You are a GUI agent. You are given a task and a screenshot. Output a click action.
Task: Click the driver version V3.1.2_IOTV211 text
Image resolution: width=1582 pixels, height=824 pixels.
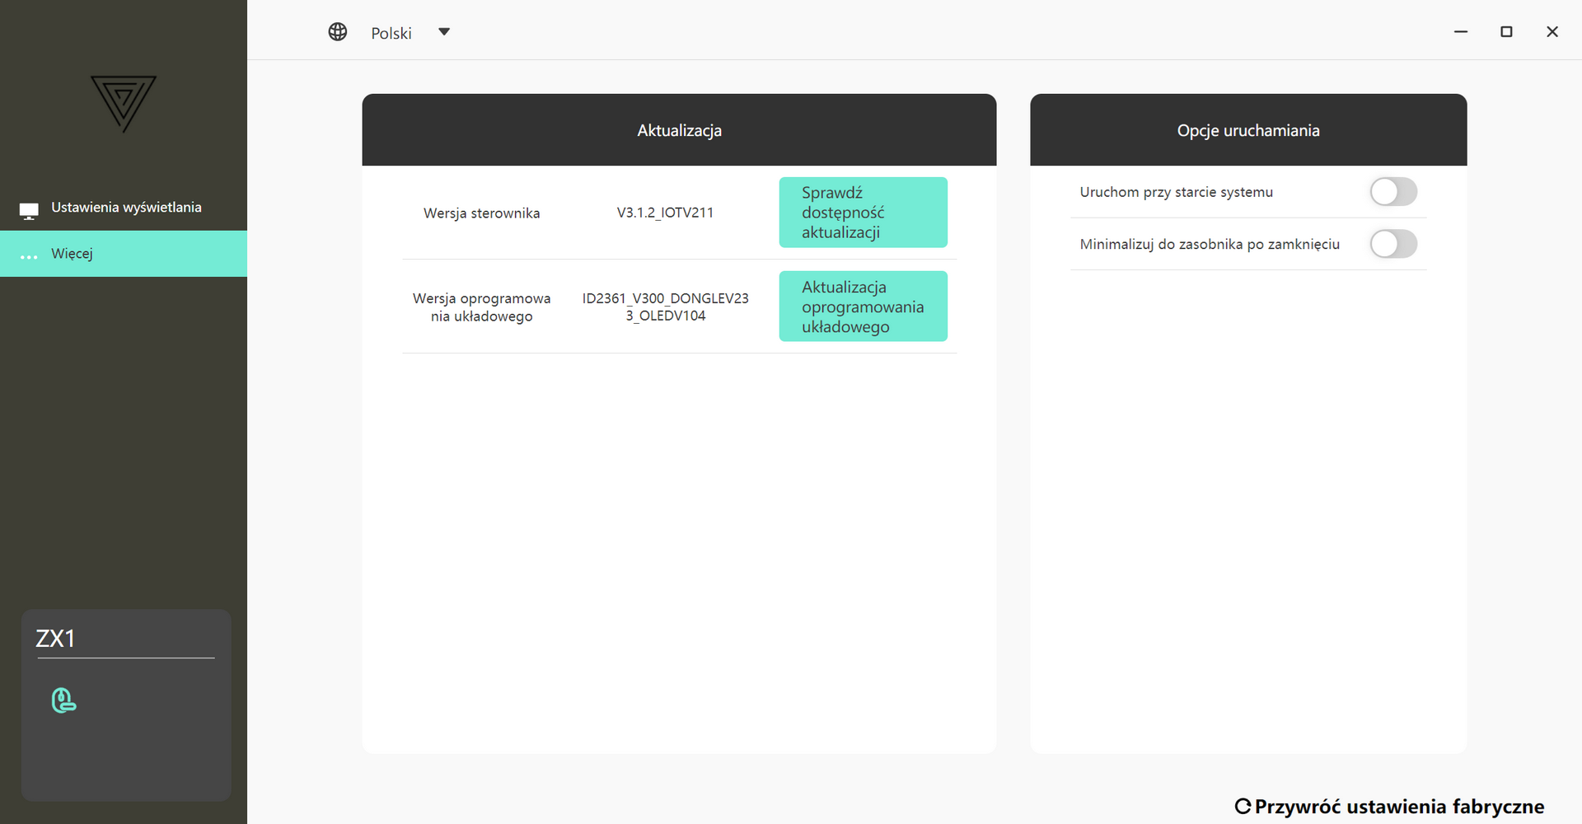pyautogui.click(x=665, y=213)
